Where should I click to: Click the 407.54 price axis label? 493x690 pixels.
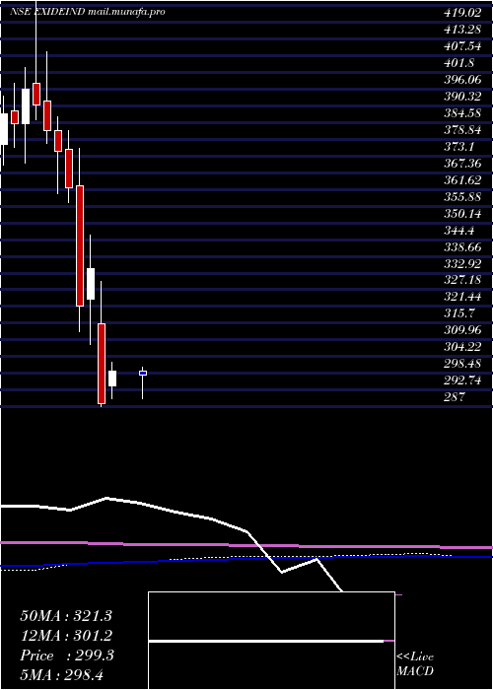coord(462,46)
